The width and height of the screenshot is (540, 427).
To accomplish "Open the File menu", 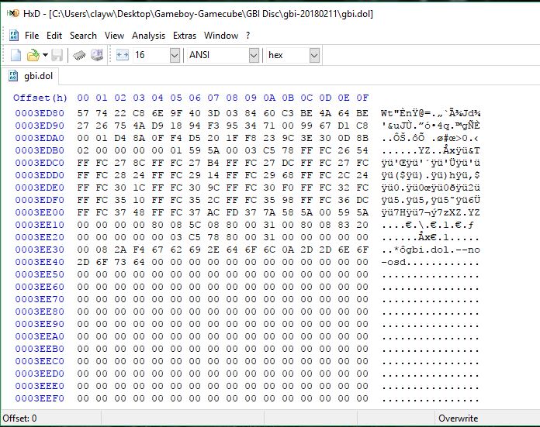I will 32,35.
